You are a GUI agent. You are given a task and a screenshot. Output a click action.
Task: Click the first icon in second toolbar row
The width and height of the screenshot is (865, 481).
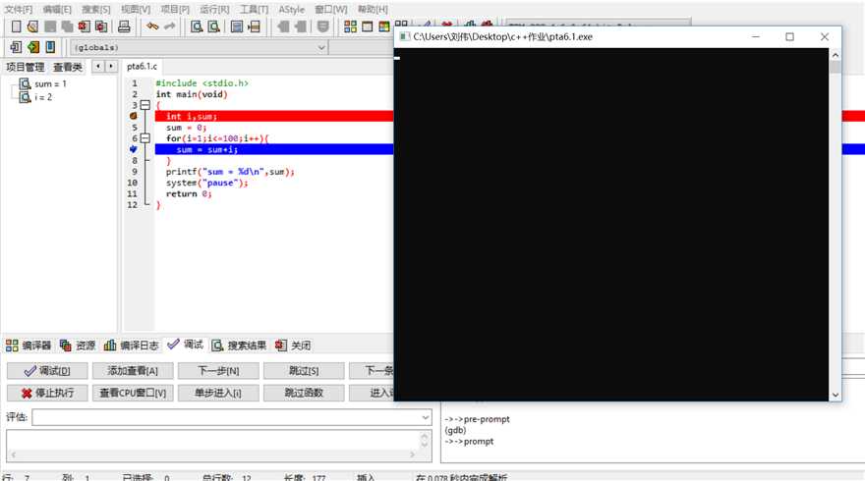pos(16,47)
